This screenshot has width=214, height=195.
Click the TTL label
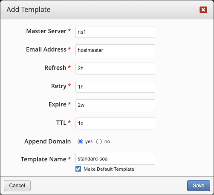(61, 123)
